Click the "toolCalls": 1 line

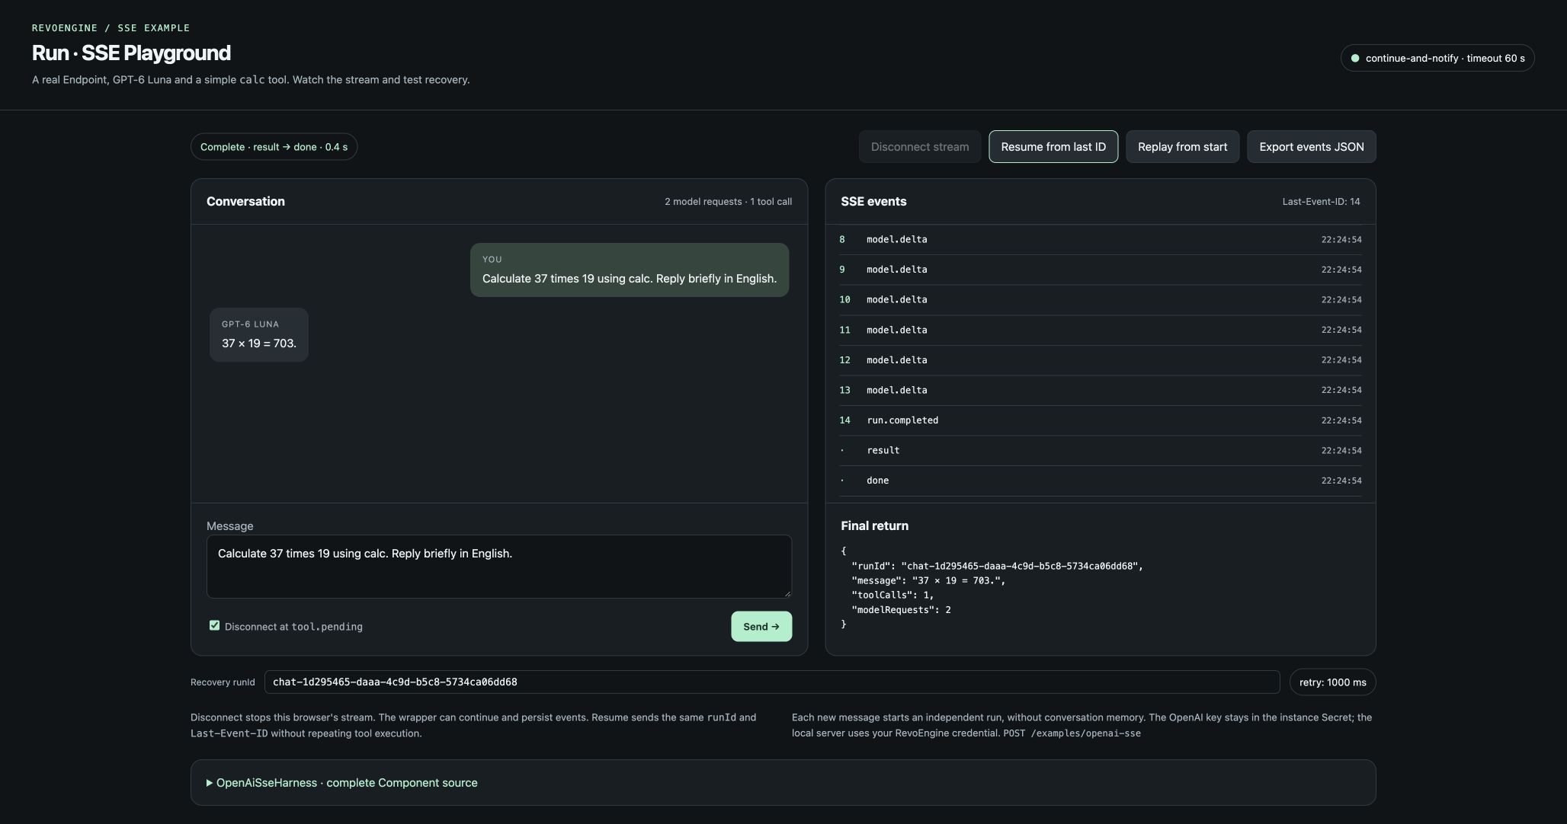[x=892, y=596]
